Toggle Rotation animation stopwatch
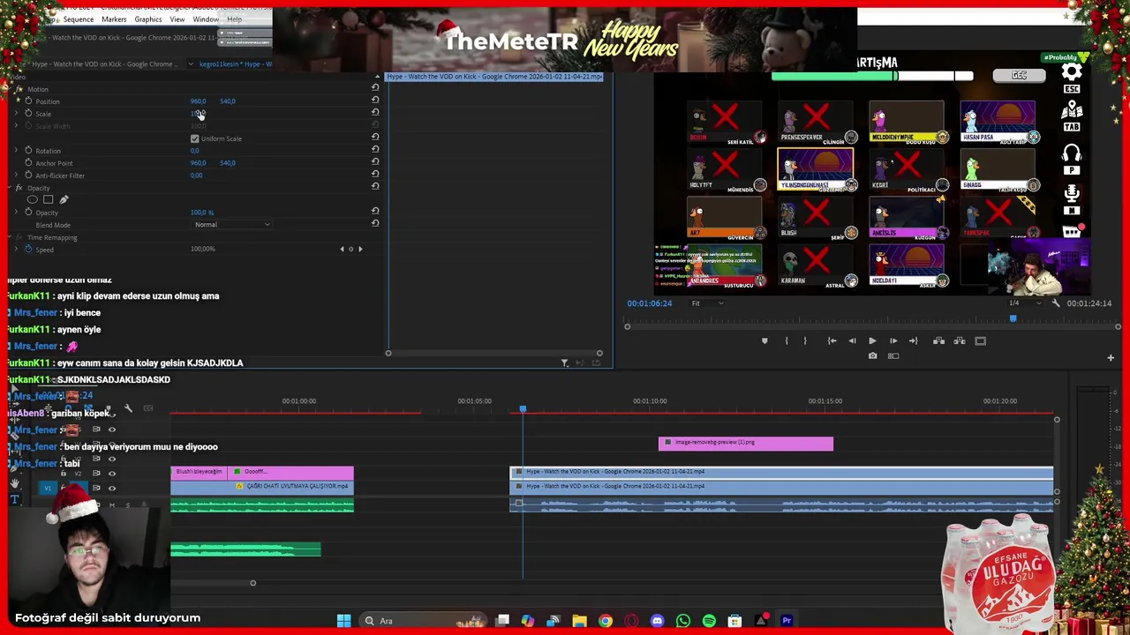This screenshot has width=1130, height=635. click(x=28, y=151)
